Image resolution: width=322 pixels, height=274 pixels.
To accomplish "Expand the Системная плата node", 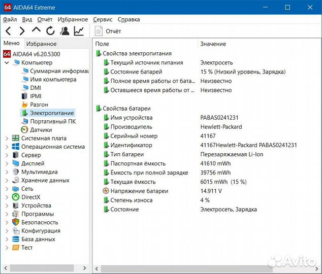I will [7, 139].
